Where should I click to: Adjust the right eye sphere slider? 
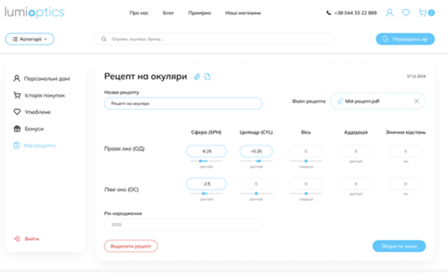pos(206,161)
